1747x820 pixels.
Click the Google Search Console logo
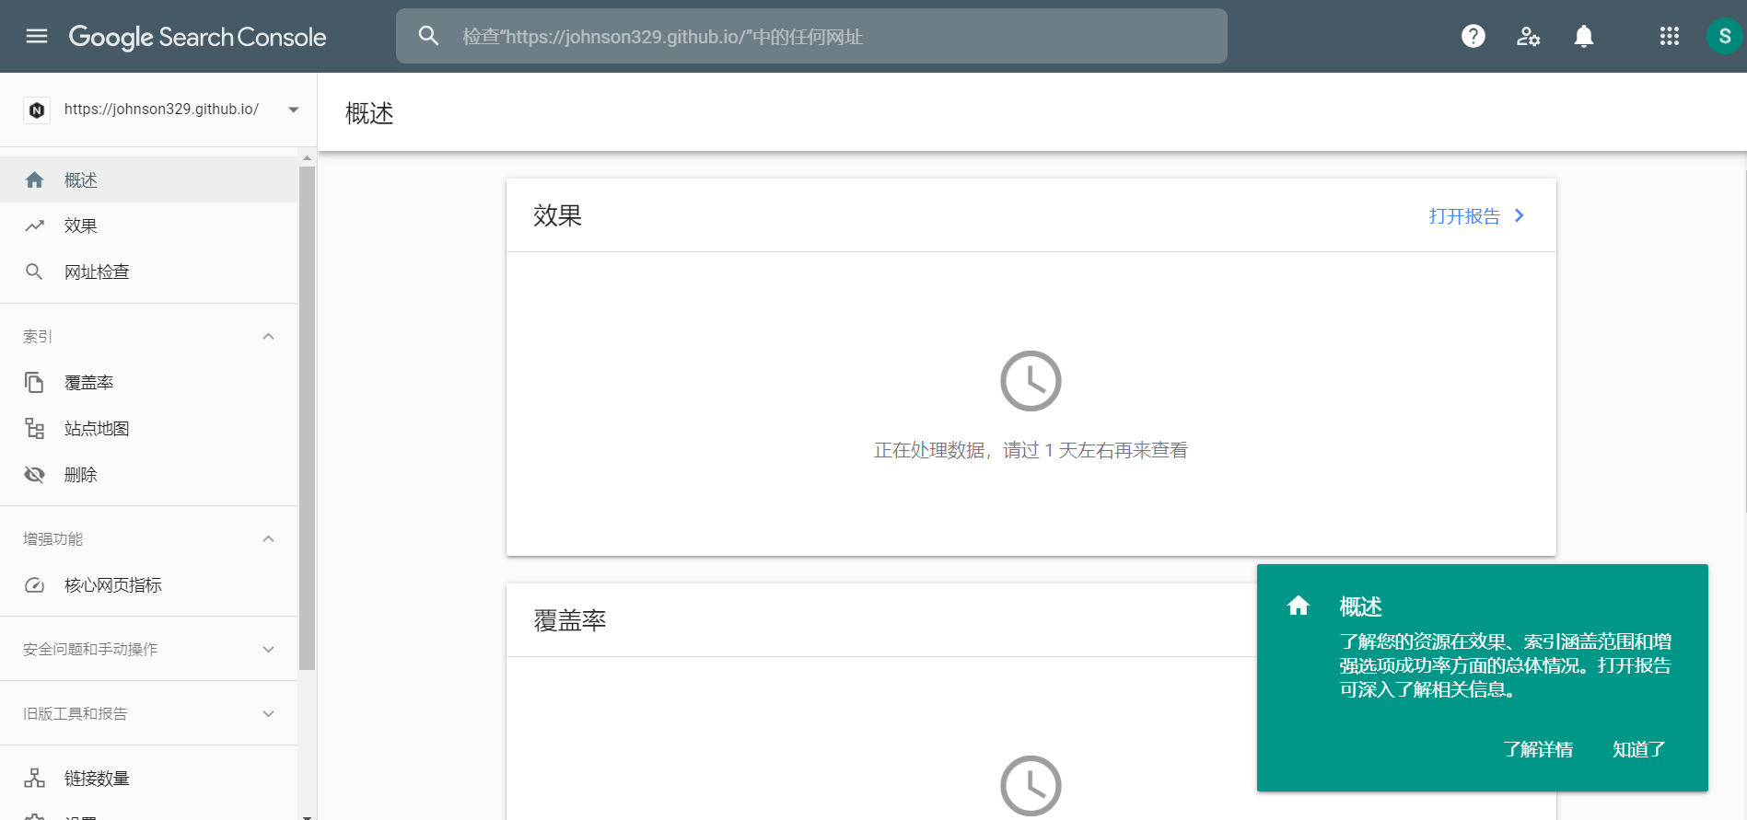click(x=197, y=37)
